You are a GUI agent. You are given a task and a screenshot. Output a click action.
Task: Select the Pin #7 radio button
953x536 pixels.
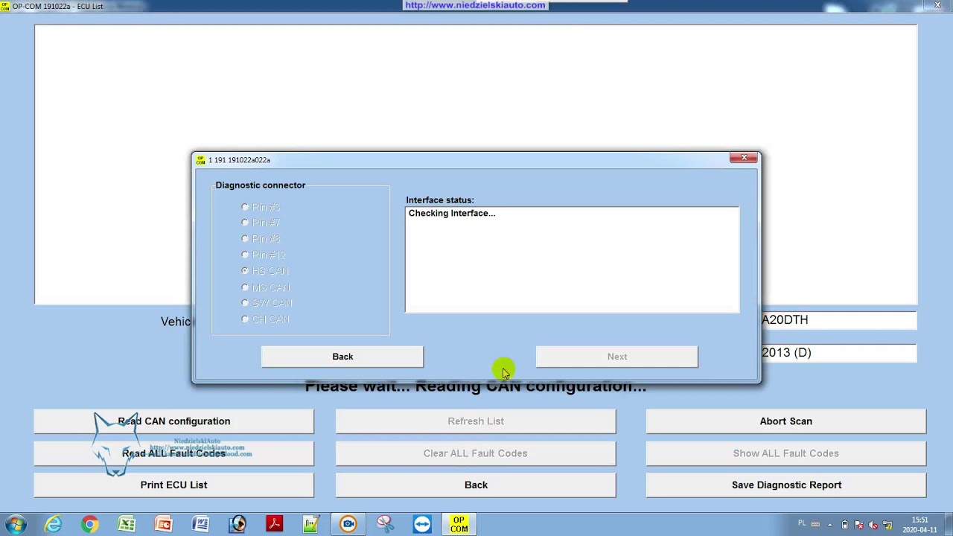tap(245, 223)
